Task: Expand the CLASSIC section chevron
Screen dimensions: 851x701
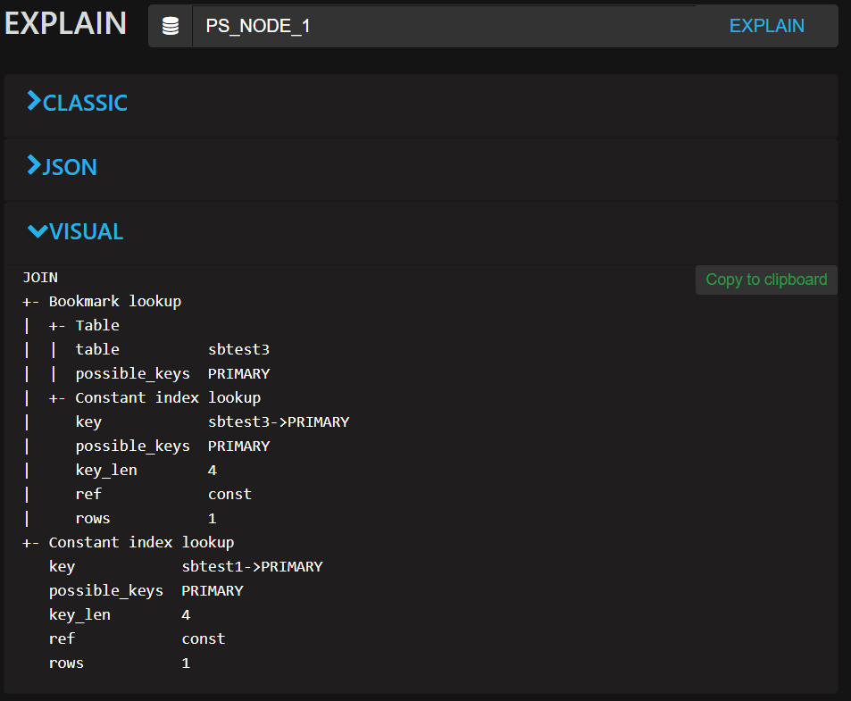Action: (34, 102)
